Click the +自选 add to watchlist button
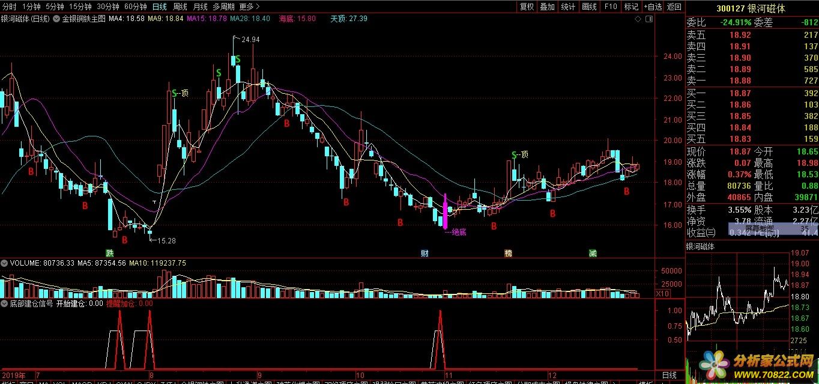The image size is (819, 384). click(652, 7)
